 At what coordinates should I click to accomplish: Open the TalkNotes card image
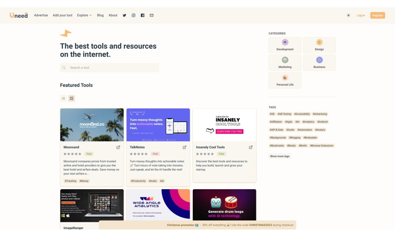tap(158, 125)
